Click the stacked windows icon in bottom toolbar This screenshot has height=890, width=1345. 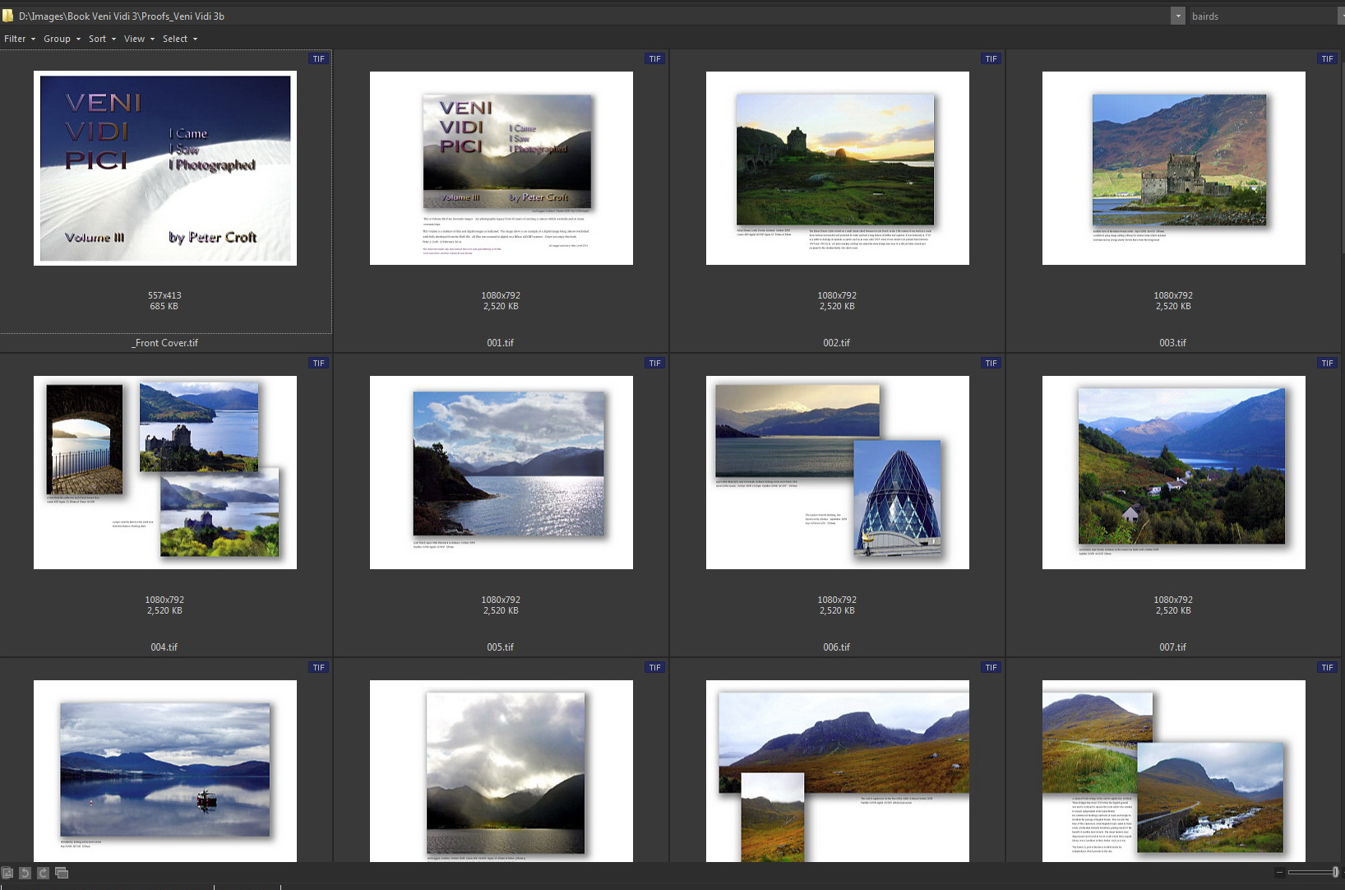tap(62, 873)
